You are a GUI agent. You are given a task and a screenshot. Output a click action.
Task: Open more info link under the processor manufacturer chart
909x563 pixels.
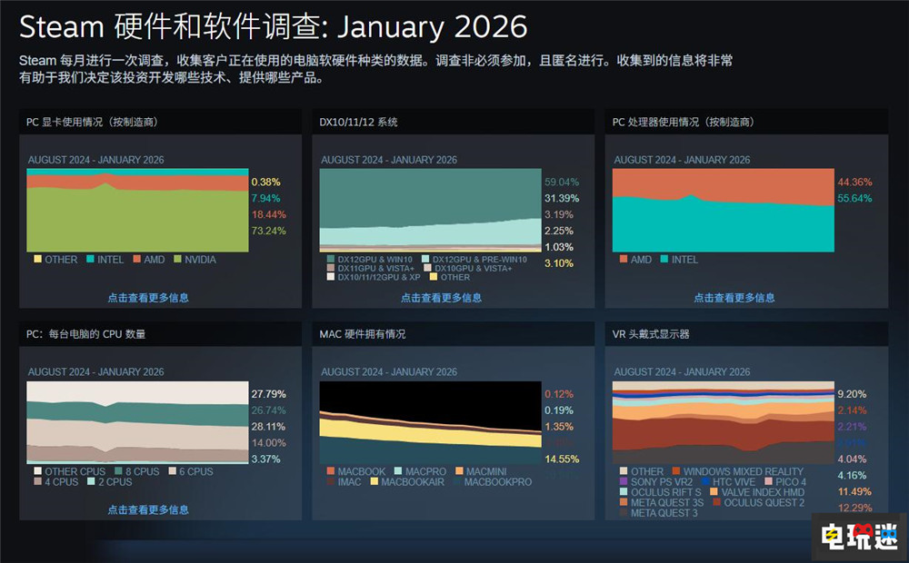tap(734, 298)
